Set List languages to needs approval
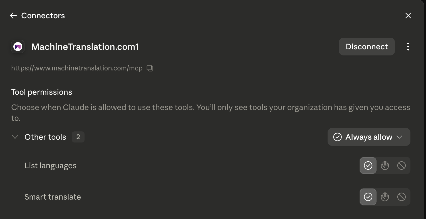 (x=385, y=165)
